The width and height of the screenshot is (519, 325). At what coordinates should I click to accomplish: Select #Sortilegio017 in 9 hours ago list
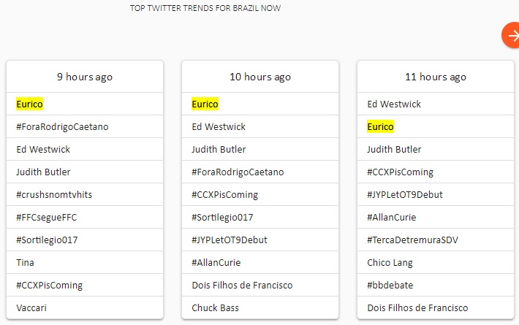tap(47, 240)
